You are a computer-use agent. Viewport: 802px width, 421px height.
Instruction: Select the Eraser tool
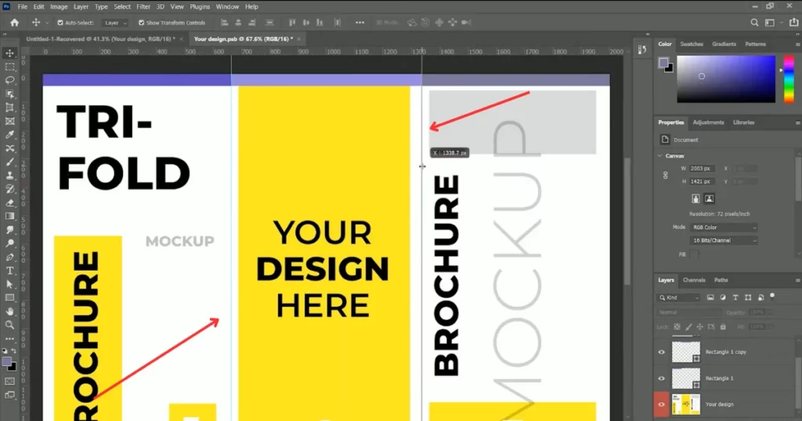pos(9,203)
